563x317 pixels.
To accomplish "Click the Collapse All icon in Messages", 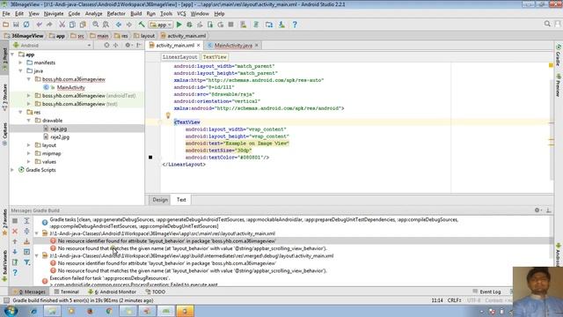I will coord(26,231).
